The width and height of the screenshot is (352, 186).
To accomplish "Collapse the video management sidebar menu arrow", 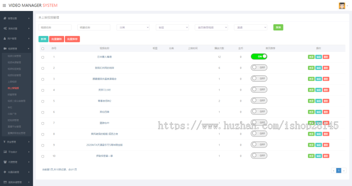I will (x=29, y=49).
